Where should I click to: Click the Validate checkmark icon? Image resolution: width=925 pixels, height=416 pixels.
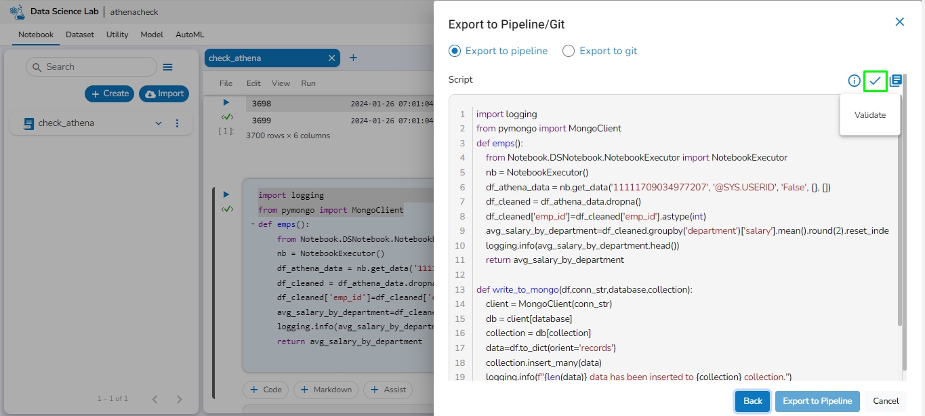875,81
